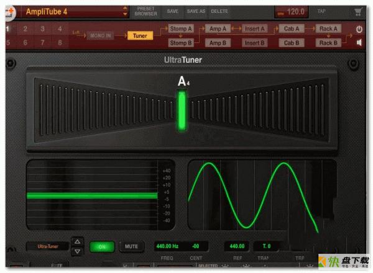Select the Stomp A module
The height and width of the screenshot is (273, 373).
(x=181, y=29)
